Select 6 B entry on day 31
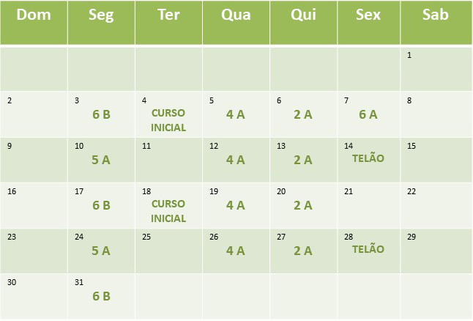Image resolution: width=473 pixels, height=321 pixels. pyautogui.click(x=101, y=296)
